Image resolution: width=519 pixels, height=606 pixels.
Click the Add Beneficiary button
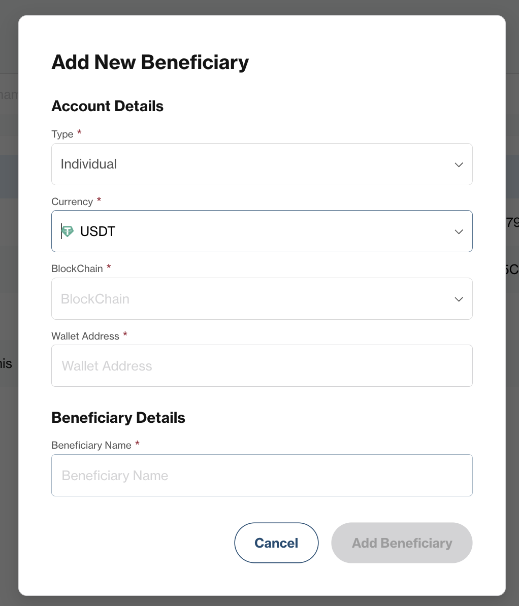point(402,543)
